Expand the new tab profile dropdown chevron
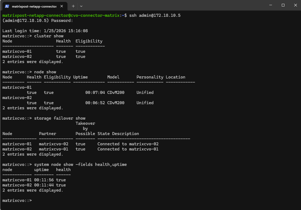 pos(81,6)
